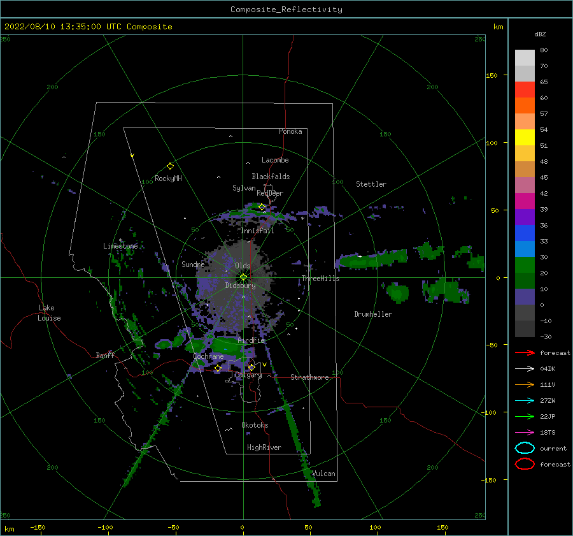Click the HighRiver city label
The width and height of the screenshot is (573, 536).
264,447
